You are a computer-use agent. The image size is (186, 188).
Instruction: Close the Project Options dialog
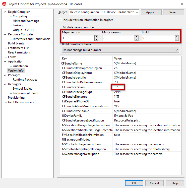coord(182,4)
